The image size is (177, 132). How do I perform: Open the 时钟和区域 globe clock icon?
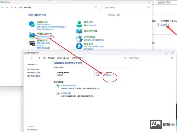79,39
